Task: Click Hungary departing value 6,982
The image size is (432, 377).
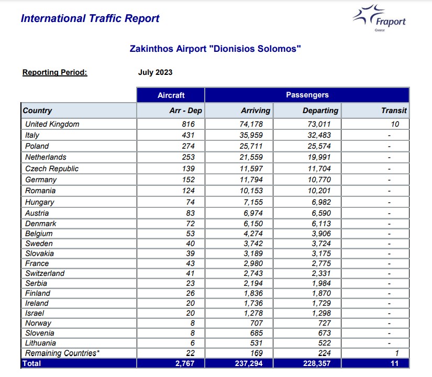Action: [x=321, y=202]
